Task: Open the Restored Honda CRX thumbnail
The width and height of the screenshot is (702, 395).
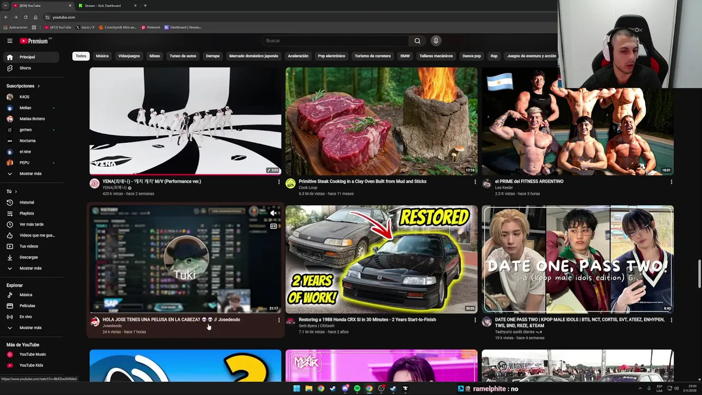Action: tap(381, 259)
